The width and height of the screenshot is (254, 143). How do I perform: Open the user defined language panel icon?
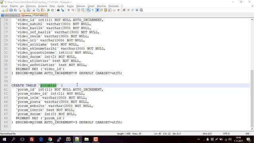click(101, 10)
